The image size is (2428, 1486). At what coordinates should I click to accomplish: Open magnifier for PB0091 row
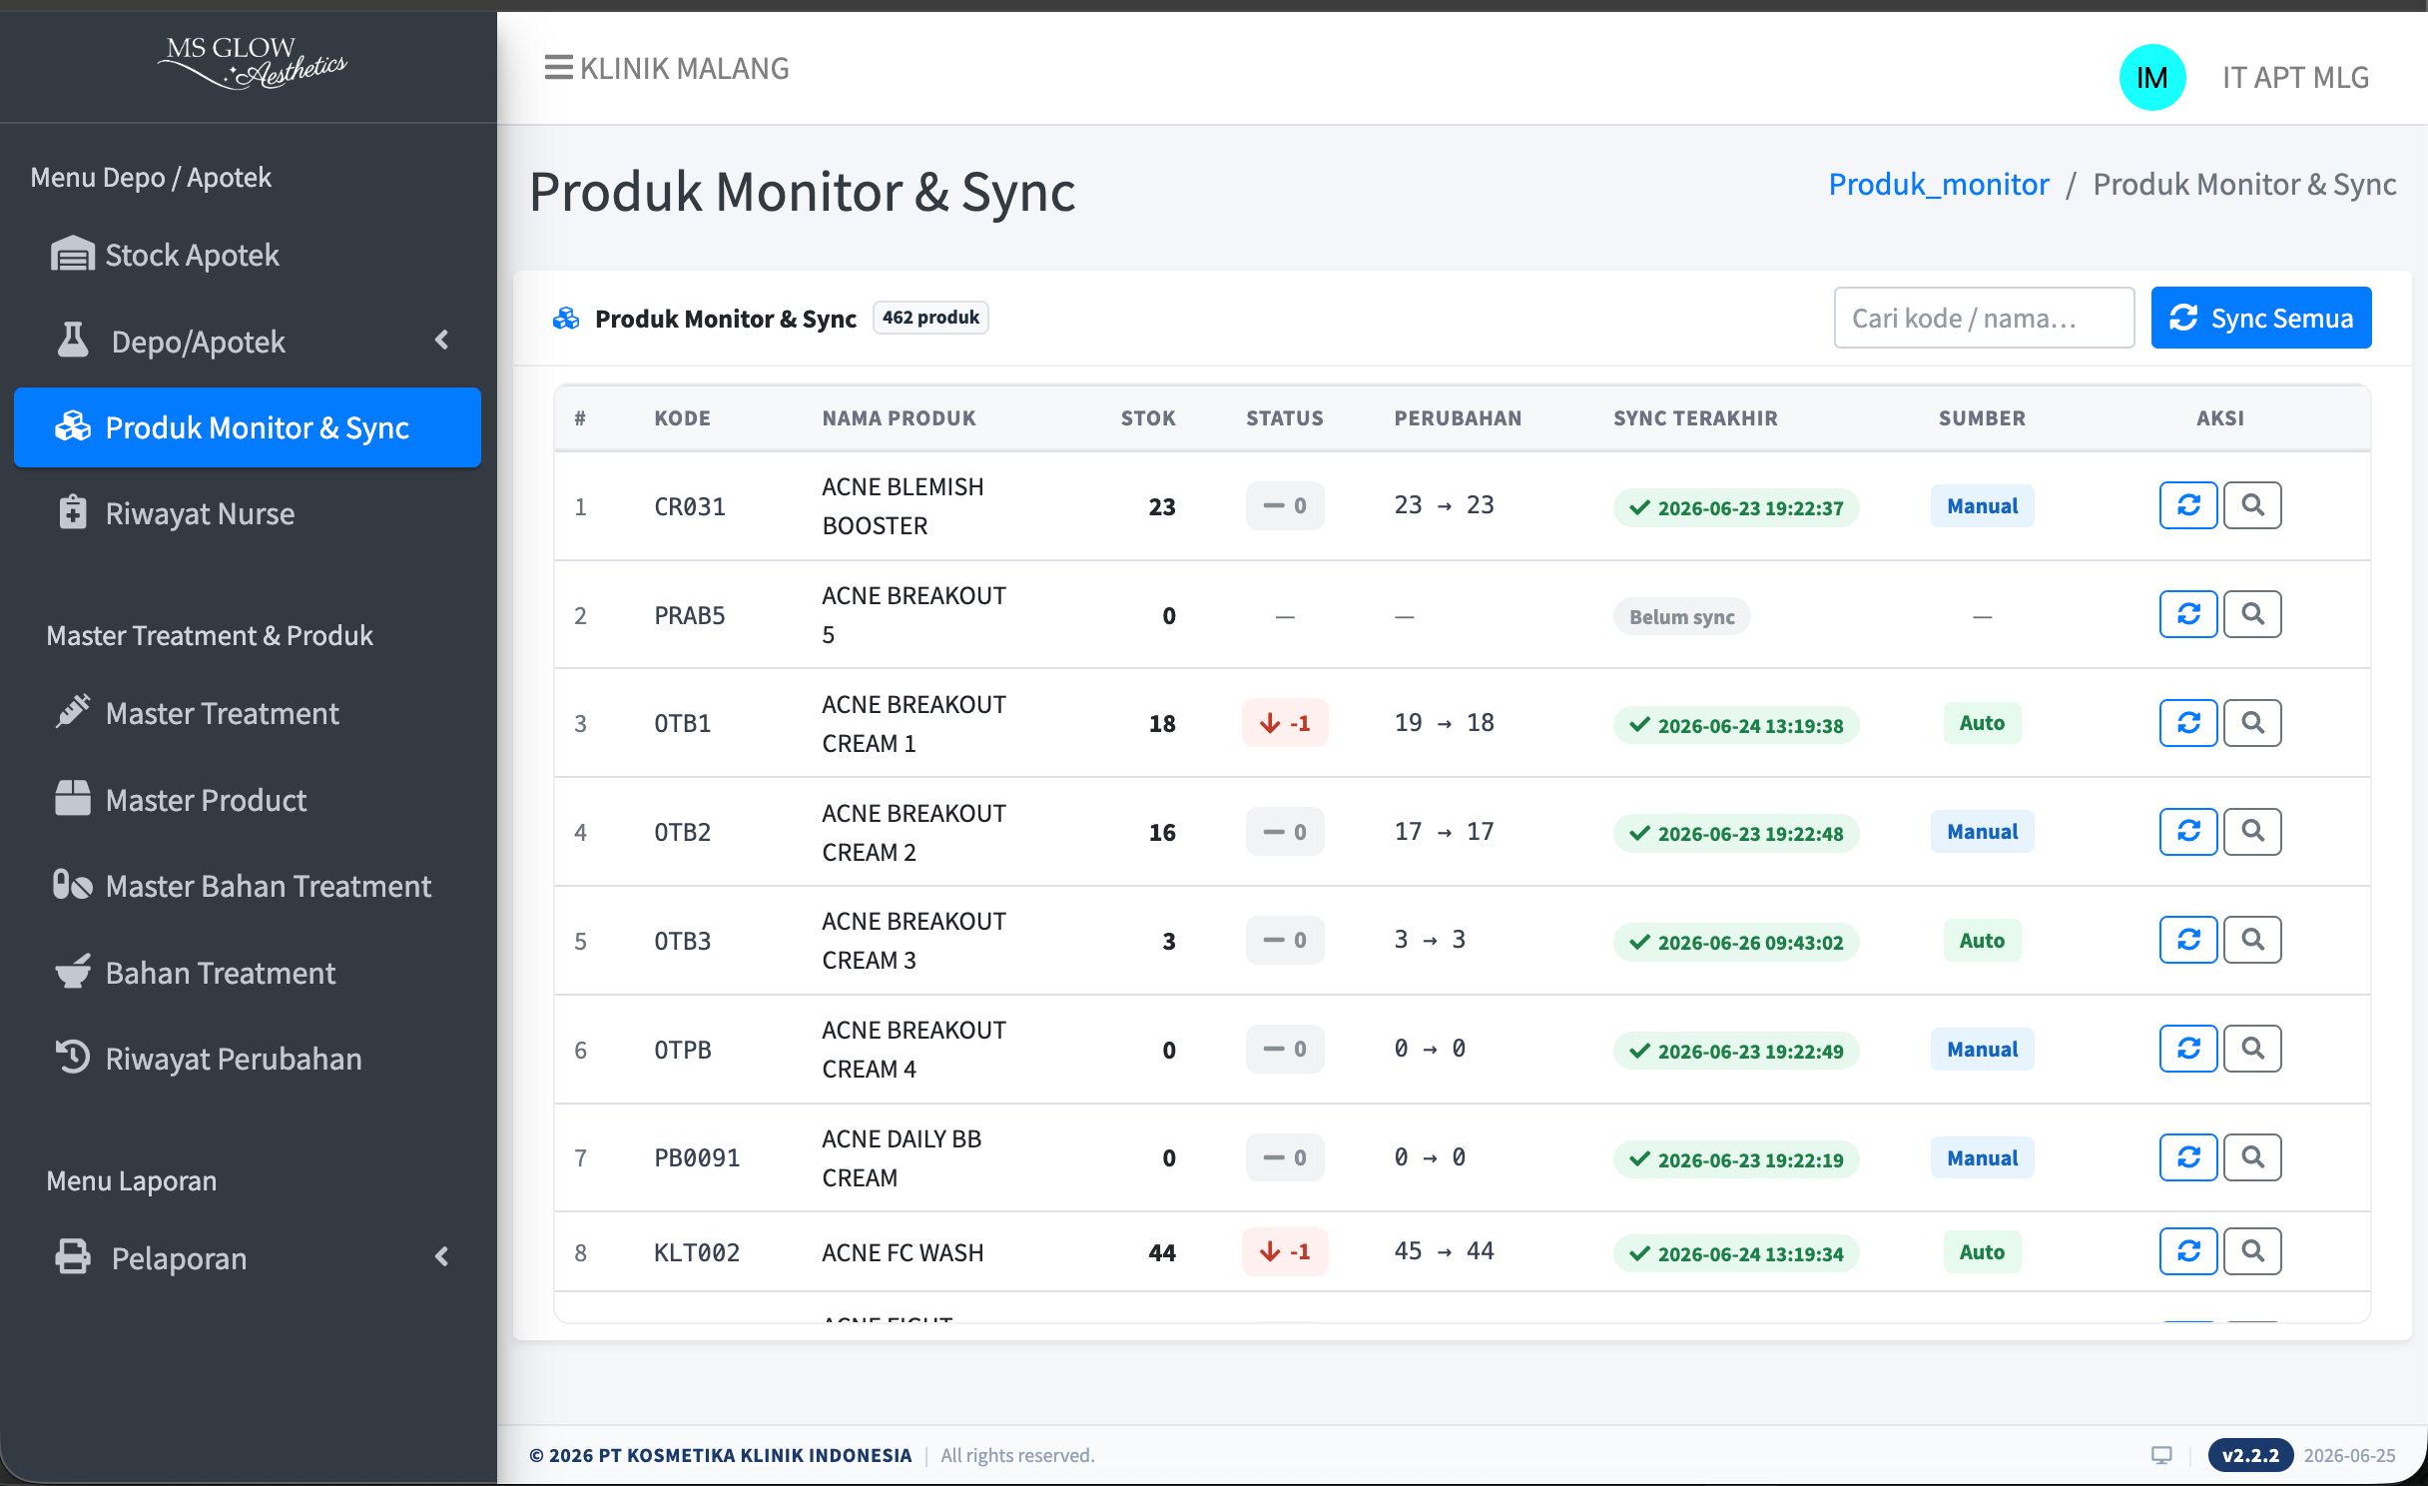(2252, 1157)
